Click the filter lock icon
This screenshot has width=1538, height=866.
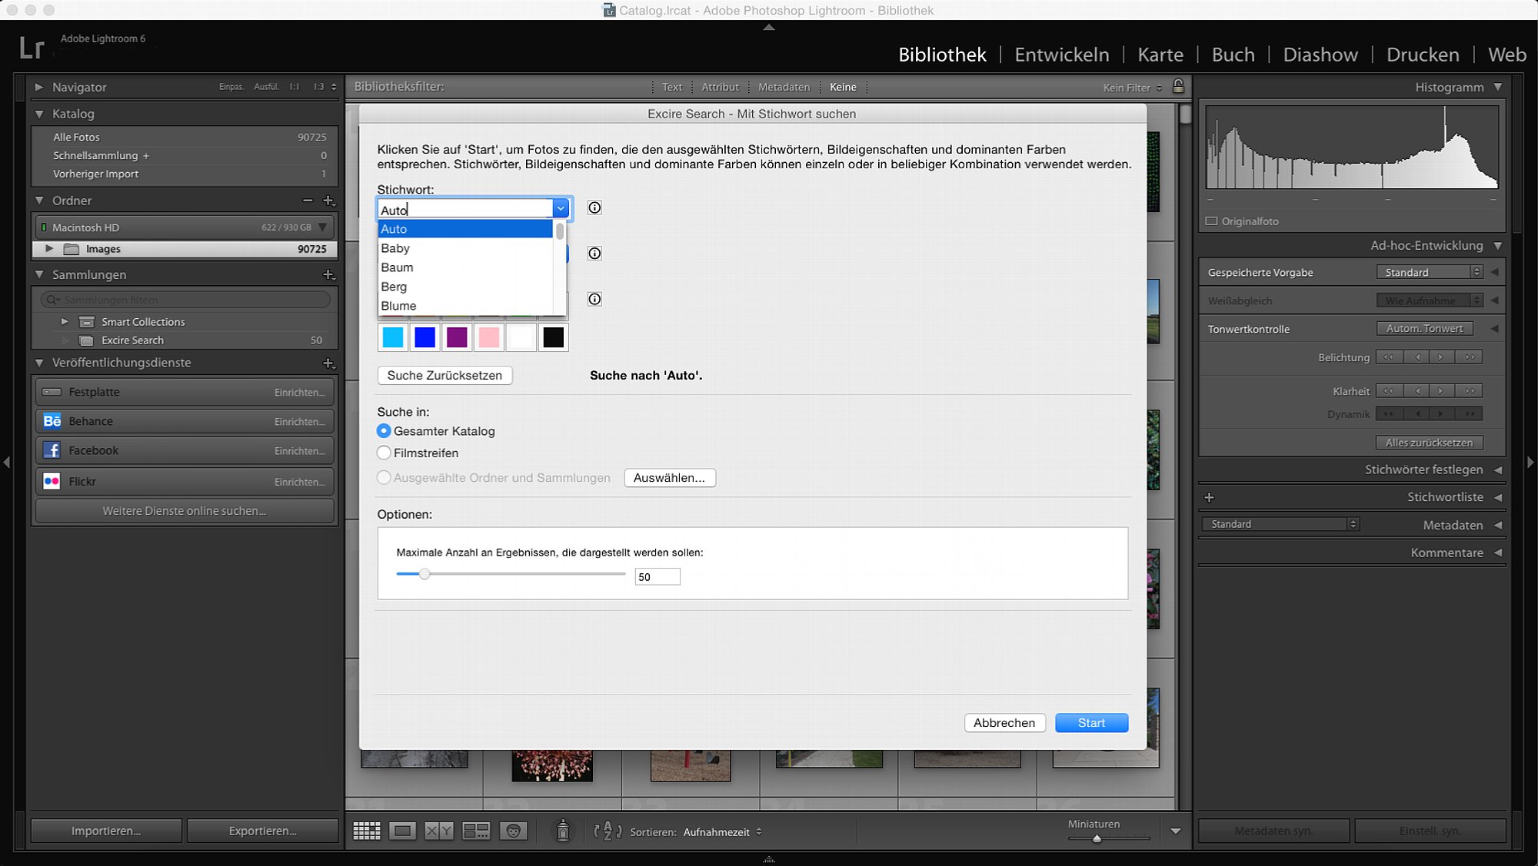coord(1178,86)
